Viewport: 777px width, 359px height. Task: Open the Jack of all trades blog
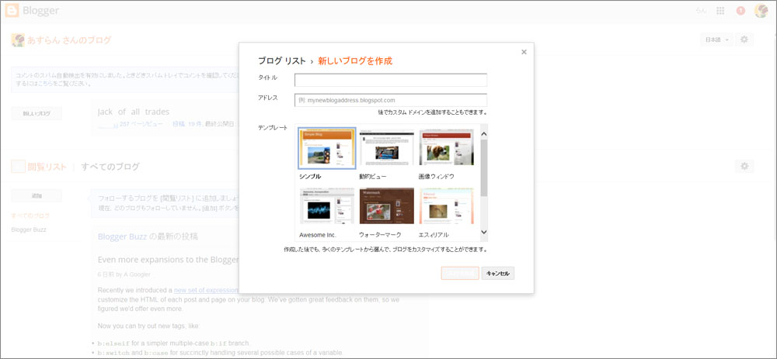(x=134, y=112)
